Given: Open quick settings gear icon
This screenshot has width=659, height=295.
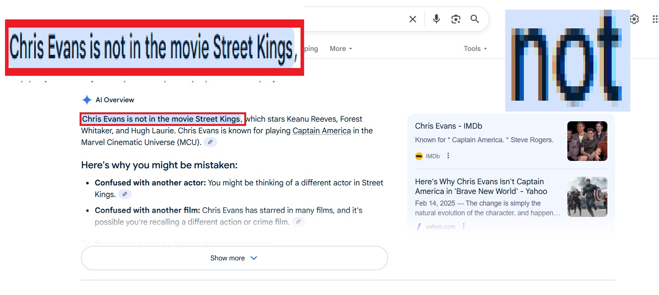Looking at the screenshot, I should coord(635,19).
